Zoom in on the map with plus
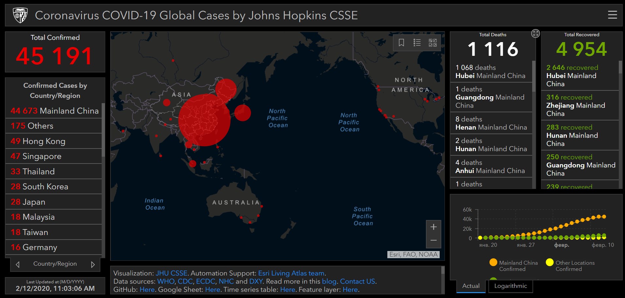625x298 pixels. point(433,227)
